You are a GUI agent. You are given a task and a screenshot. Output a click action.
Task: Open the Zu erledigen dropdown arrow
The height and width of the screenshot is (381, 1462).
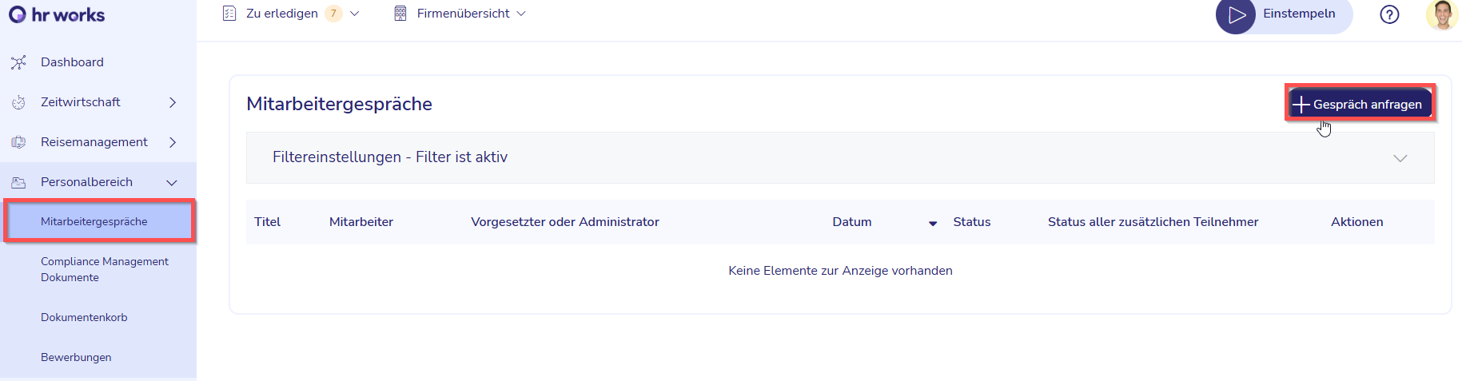(x=355, y=14)
